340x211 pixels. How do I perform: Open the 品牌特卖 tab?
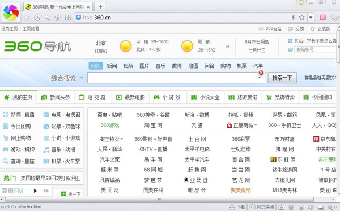click(280, 98)
